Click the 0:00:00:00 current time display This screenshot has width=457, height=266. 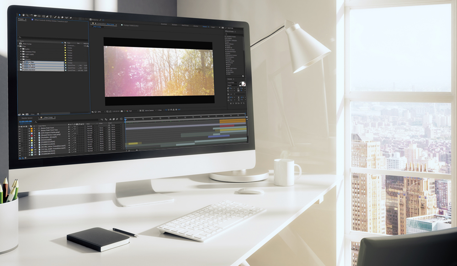[x=25, y=122]
